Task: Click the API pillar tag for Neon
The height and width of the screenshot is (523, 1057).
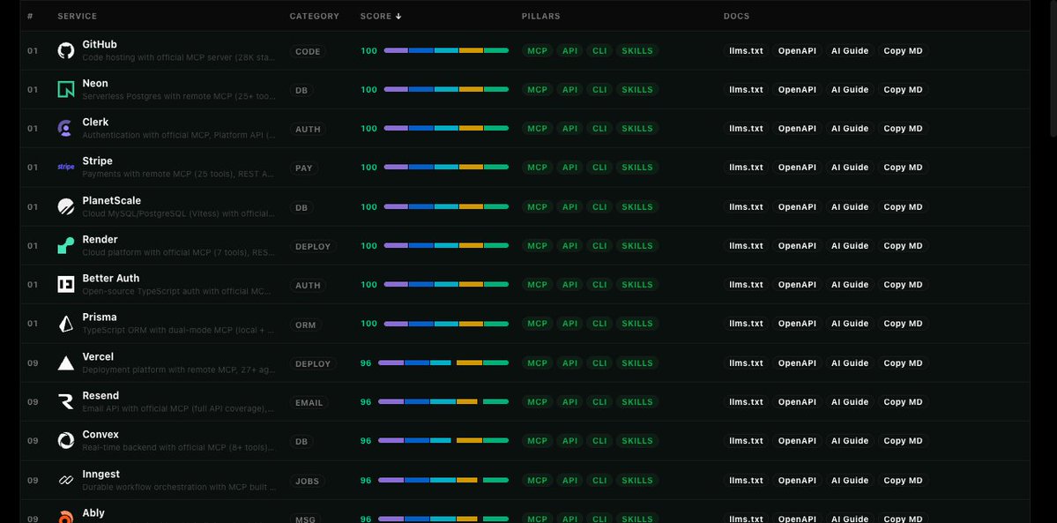Action: point(569,90)
